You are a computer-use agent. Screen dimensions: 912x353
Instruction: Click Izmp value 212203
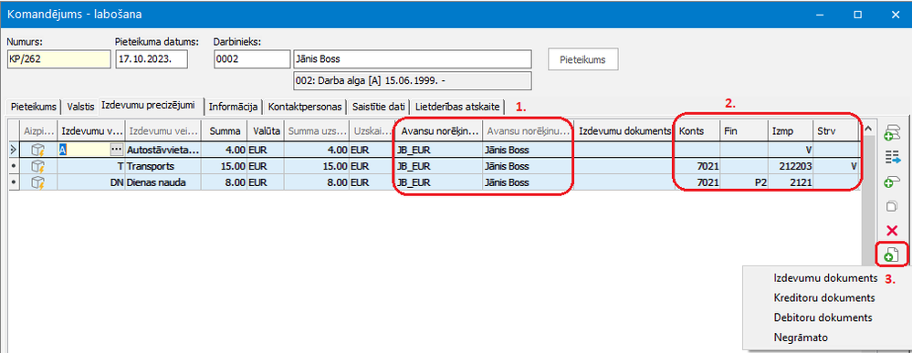pos(790,166)
